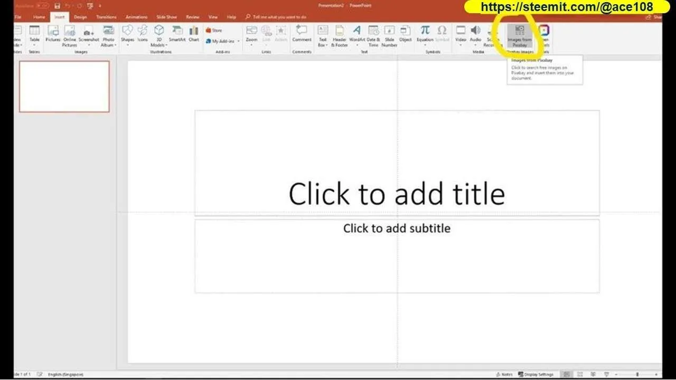Expand My Add-ins dropdown
Image resolution: width=676 pixels, height=380 pixels.
[x=238, y=41]
